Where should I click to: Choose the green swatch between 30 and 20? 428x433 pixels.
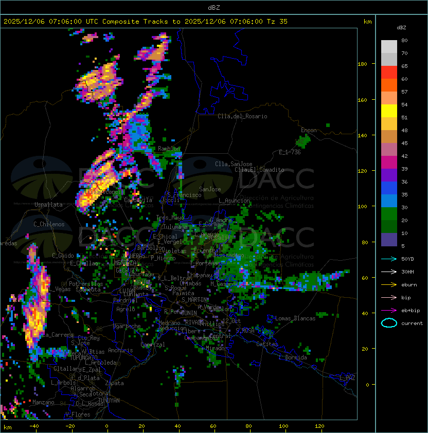pyautogui.click(x=389, y=214)
